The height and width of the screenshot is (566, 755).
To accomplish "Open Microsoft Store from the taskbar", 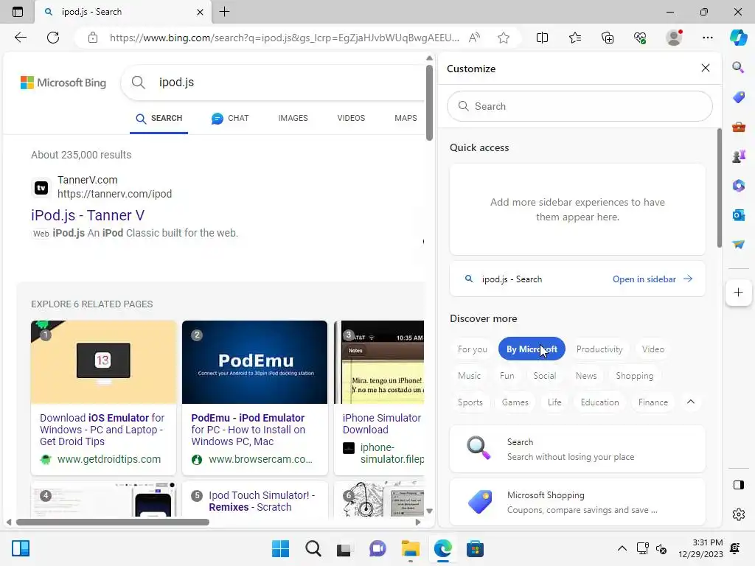I will [475, 548].
